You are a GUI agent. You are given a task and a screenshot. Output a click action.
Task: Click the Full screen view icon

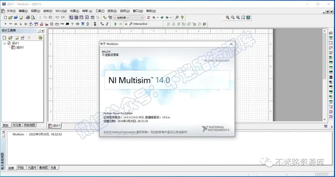(x=248, y=17)
